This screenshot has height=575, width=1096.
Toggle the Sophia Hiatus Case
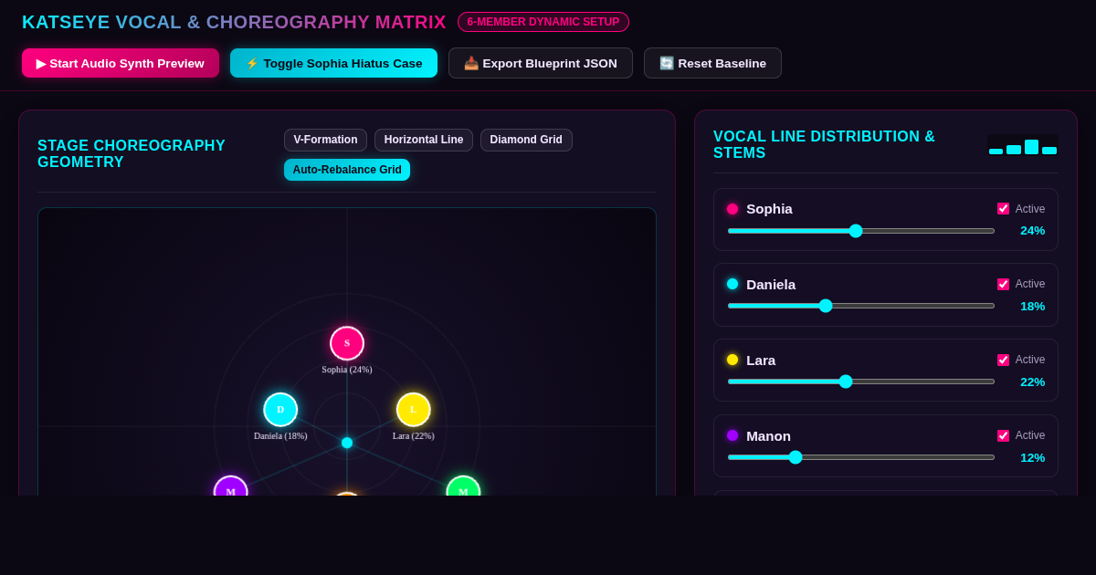coord(333,63)
